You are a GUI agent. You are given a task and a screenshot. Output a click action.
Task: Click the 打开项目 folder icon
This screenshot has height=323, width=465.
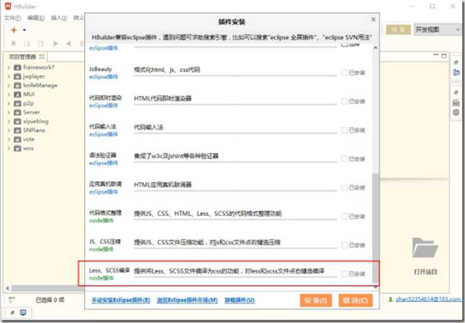point(425,247)
